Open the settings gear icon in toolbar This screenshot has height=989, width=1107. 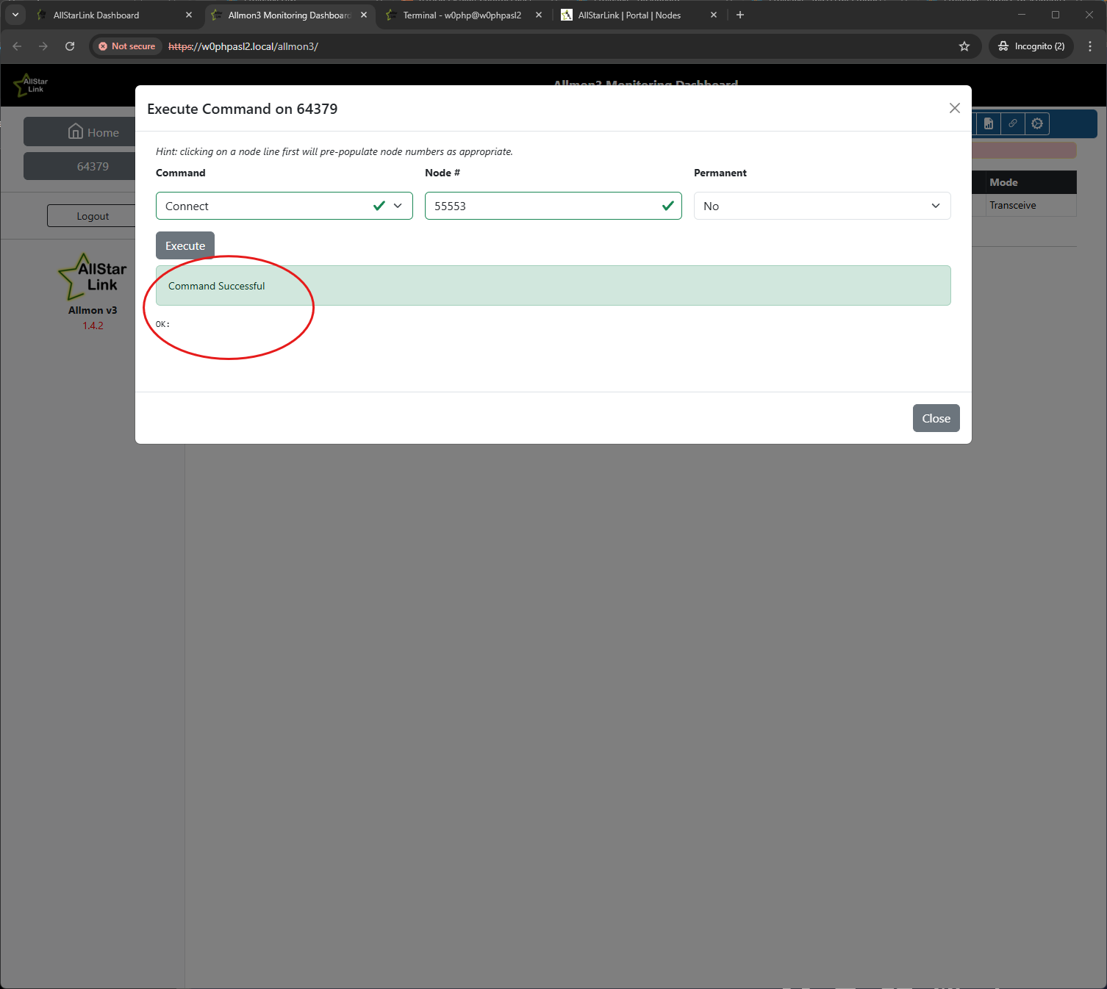[1037, 123]
